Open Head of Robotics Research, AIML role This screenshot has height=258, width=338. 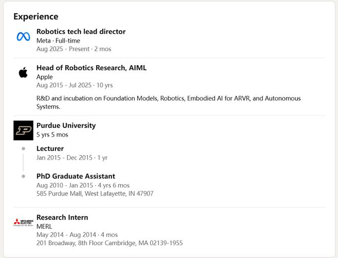[x=91, y=68]
